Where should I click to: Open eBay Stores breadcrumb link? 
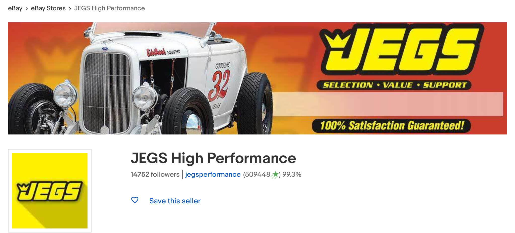click(48, 8)
